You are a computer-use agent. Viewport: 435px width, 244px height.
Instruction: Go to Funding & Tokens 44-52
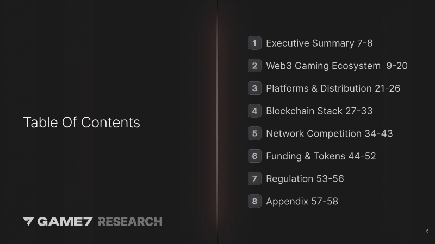[x=321, y=156]
